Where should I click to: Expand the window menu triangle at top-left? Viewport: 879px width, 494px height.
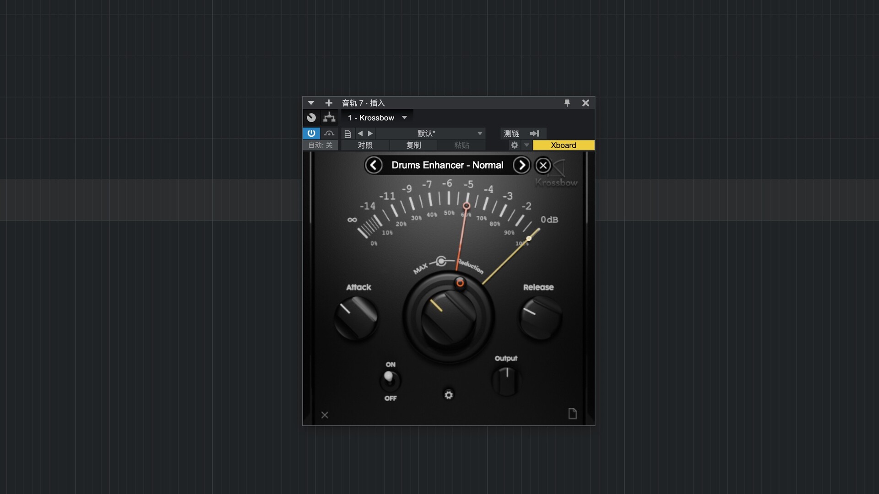point(311,103)
